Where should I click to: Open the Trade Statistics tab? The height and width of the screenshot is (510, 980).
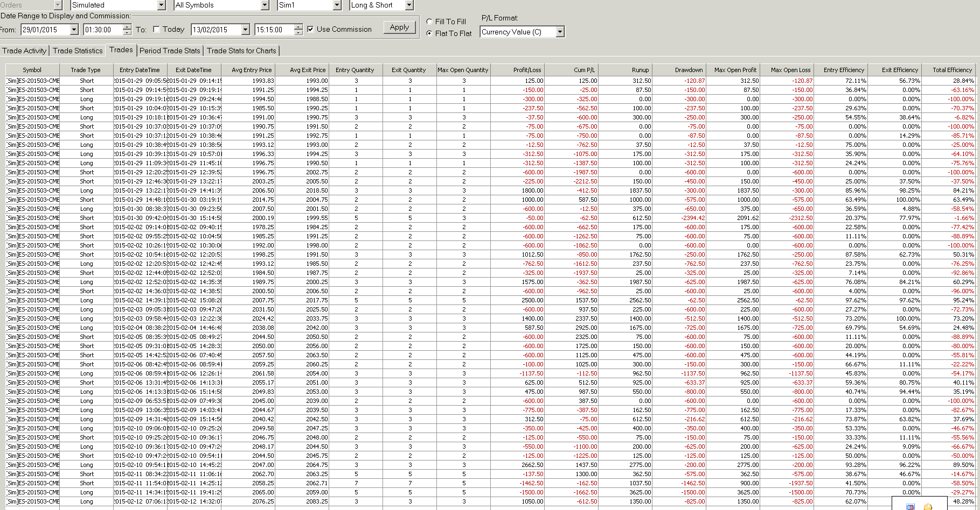(x=78, y=51)
